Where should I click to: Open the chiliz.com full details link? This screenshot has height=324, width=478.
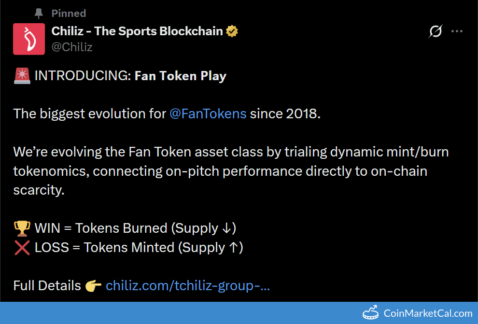188,286
